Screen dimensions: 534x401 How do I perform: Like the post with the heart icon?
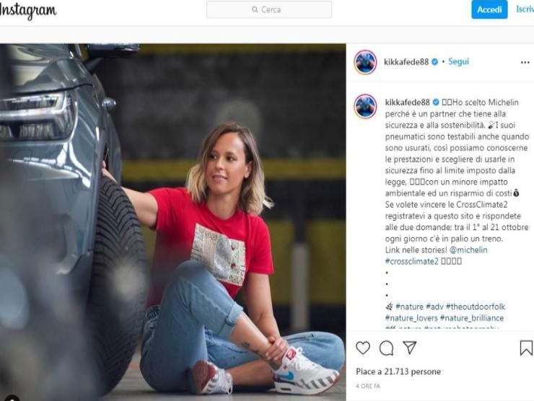pos(363,348)
